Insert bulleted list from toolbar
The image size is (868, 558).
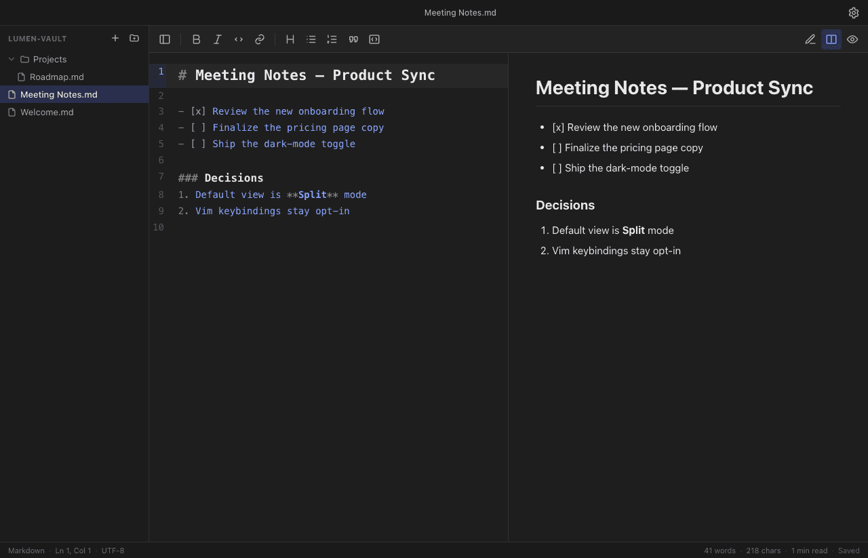[x=311, y=39]
